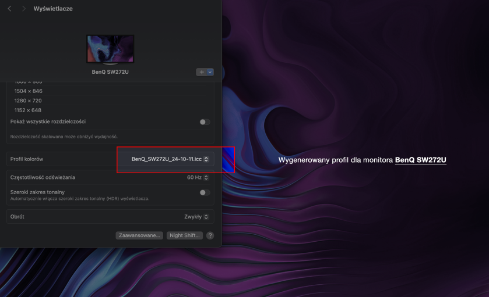This screenshot has height=297, width=489.
Task: Choose the 1152 × 648 resolution
Action: coord(28,110)
